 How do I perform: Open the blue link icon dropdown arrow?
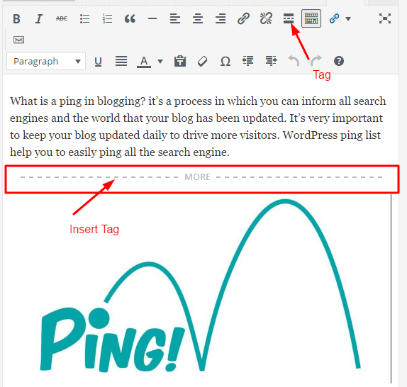point(348,18)
